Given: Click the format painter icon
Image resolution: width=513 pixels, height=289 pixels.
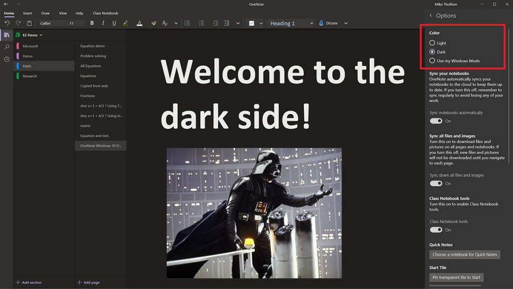Looking at the screenshot, I should (153, 23).
